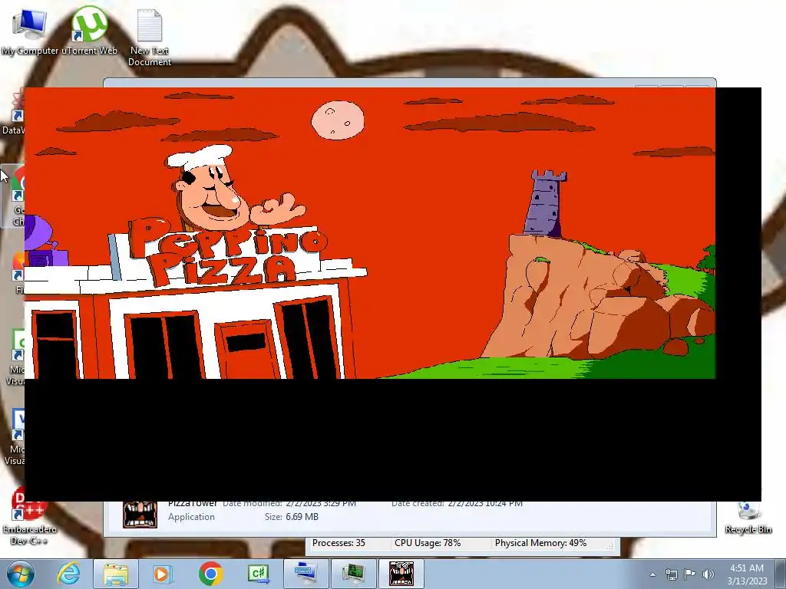Open Windows Media Player from the taskbar

click(x=162, y=574)
